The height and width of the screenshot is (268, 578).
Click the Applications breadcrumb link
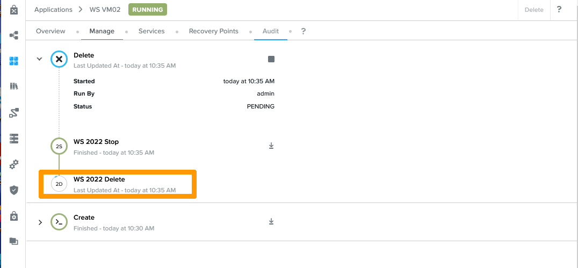[x=53, y=10]
